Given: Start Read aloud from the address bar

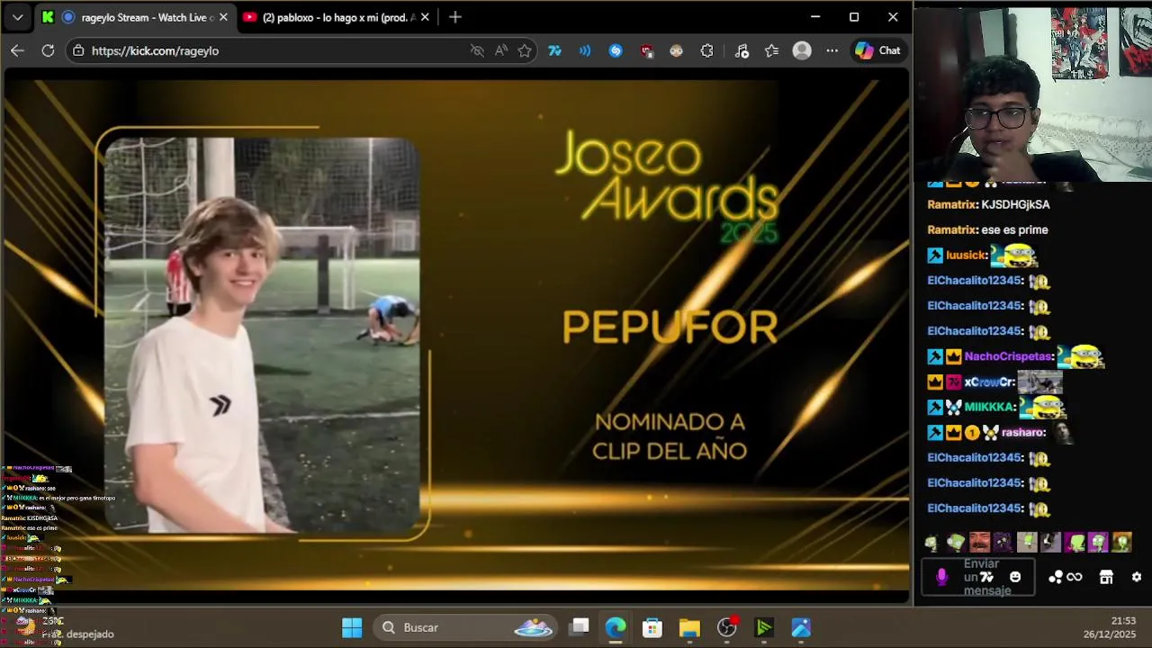Looking at the screenshot, I should tap(501, 50).
